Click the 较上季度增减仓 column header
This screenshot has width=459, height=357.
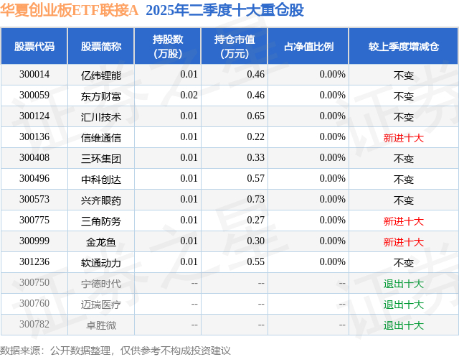pyautogui.click(x=404, y=46)
